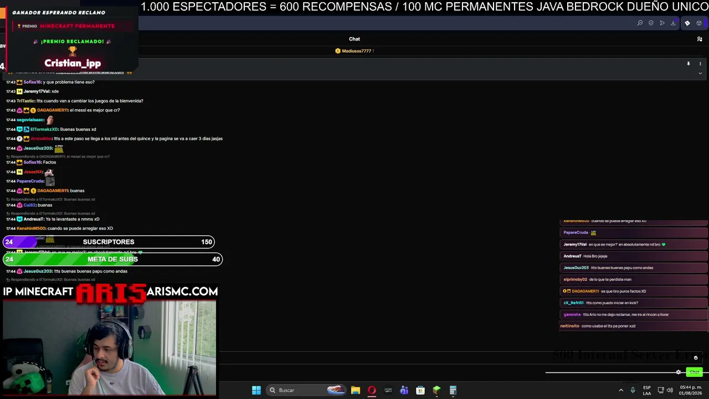Click the zoom magnifier icon in browser toolbar
Viewport: 709px width, 399px height.
[640, 23]
